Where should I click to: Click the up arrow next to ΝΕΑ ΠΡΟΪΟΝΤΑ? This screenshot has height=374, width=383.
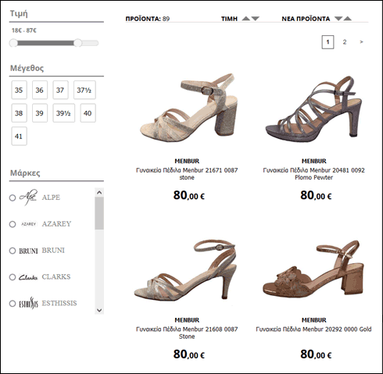tap(348, 19)
